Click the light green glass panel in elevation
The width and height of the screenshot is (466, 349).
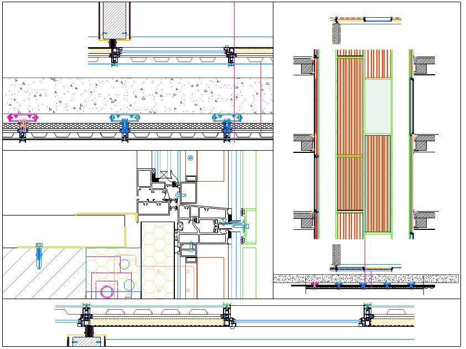(377, 106)
